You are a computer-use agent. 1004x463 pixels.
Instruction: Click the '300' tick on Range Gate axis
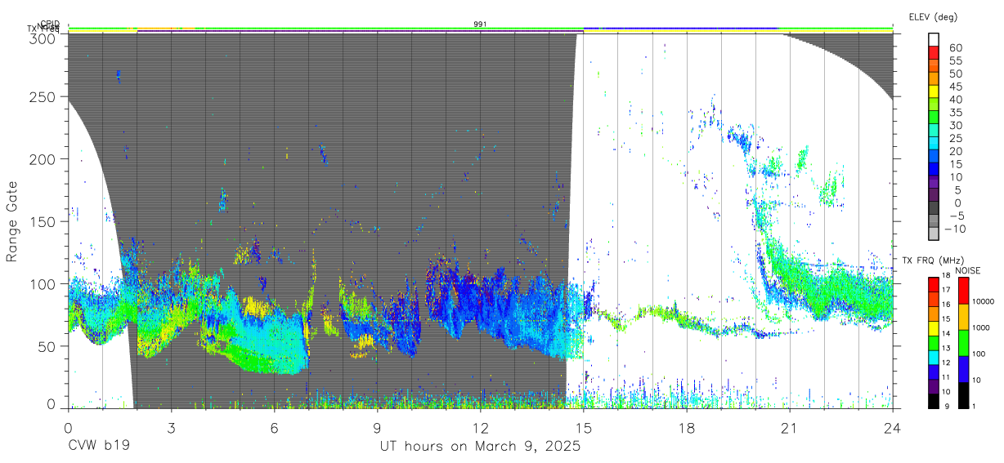coord(43,39)
